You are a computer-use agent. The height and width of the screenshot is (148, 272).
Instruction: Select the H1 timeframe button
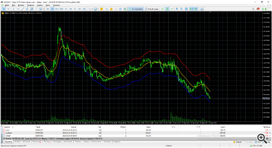click(66, 9)
